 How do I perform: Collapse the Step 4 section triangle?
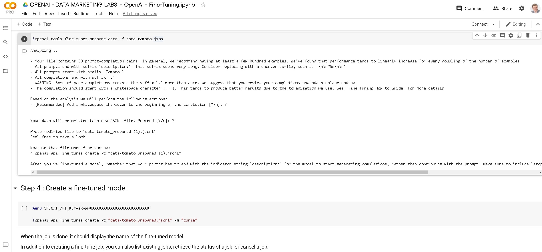(x=15, y=188)
